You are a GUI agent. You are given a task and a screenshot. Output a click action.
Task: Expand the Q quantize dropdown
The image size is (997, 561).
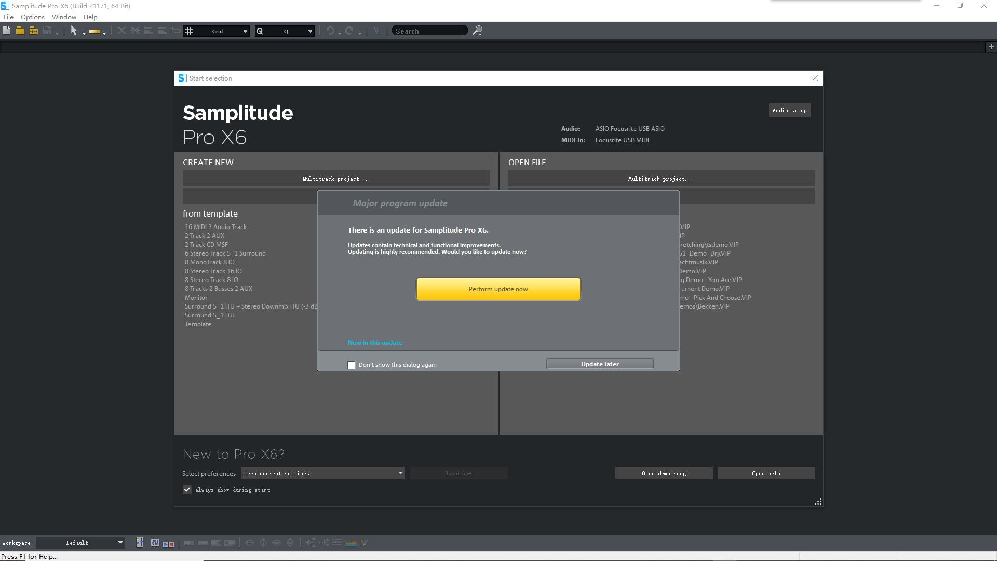tap(310, 31)
